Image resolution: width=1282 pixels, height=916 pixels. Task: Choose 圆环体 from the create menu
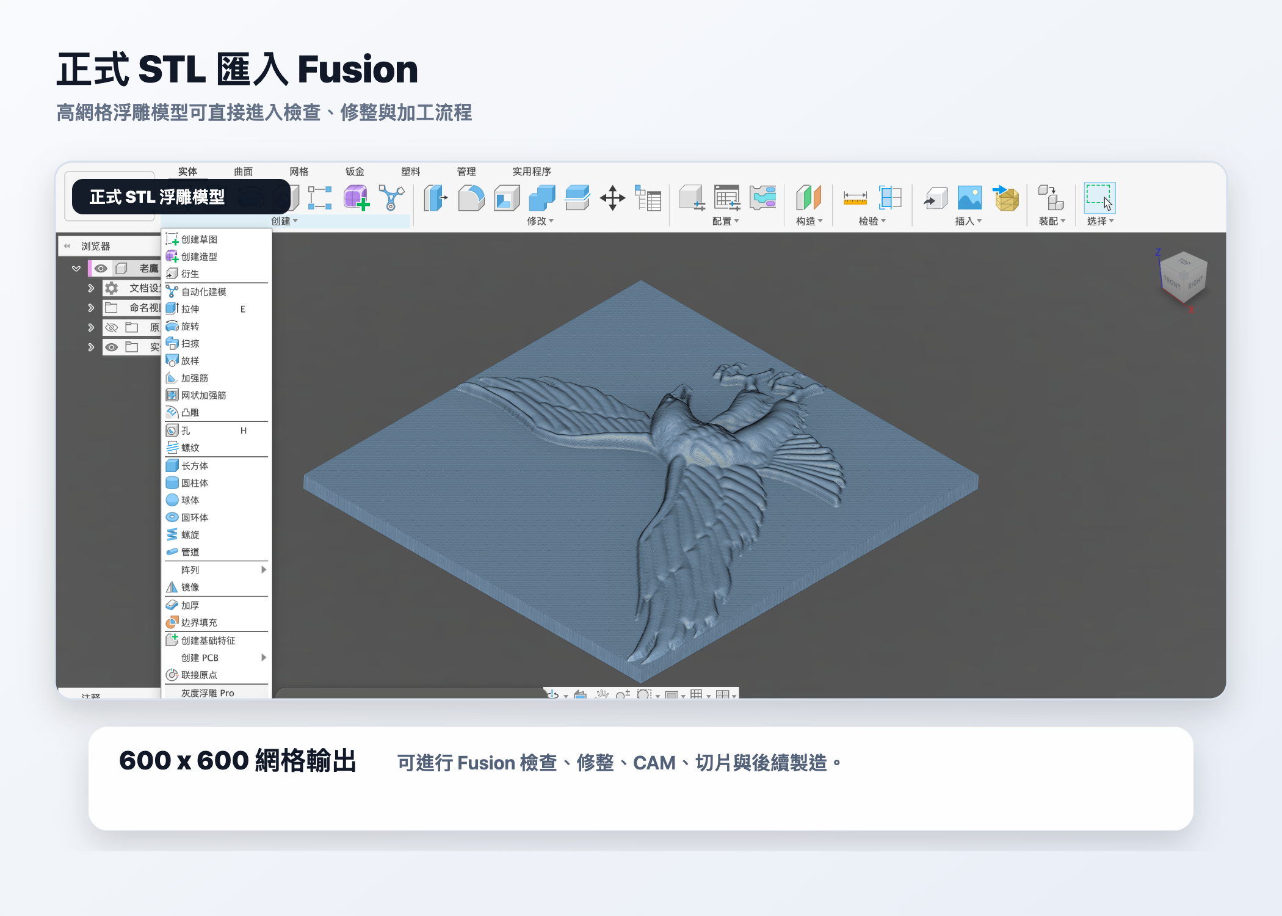click(x=216, y=517)
